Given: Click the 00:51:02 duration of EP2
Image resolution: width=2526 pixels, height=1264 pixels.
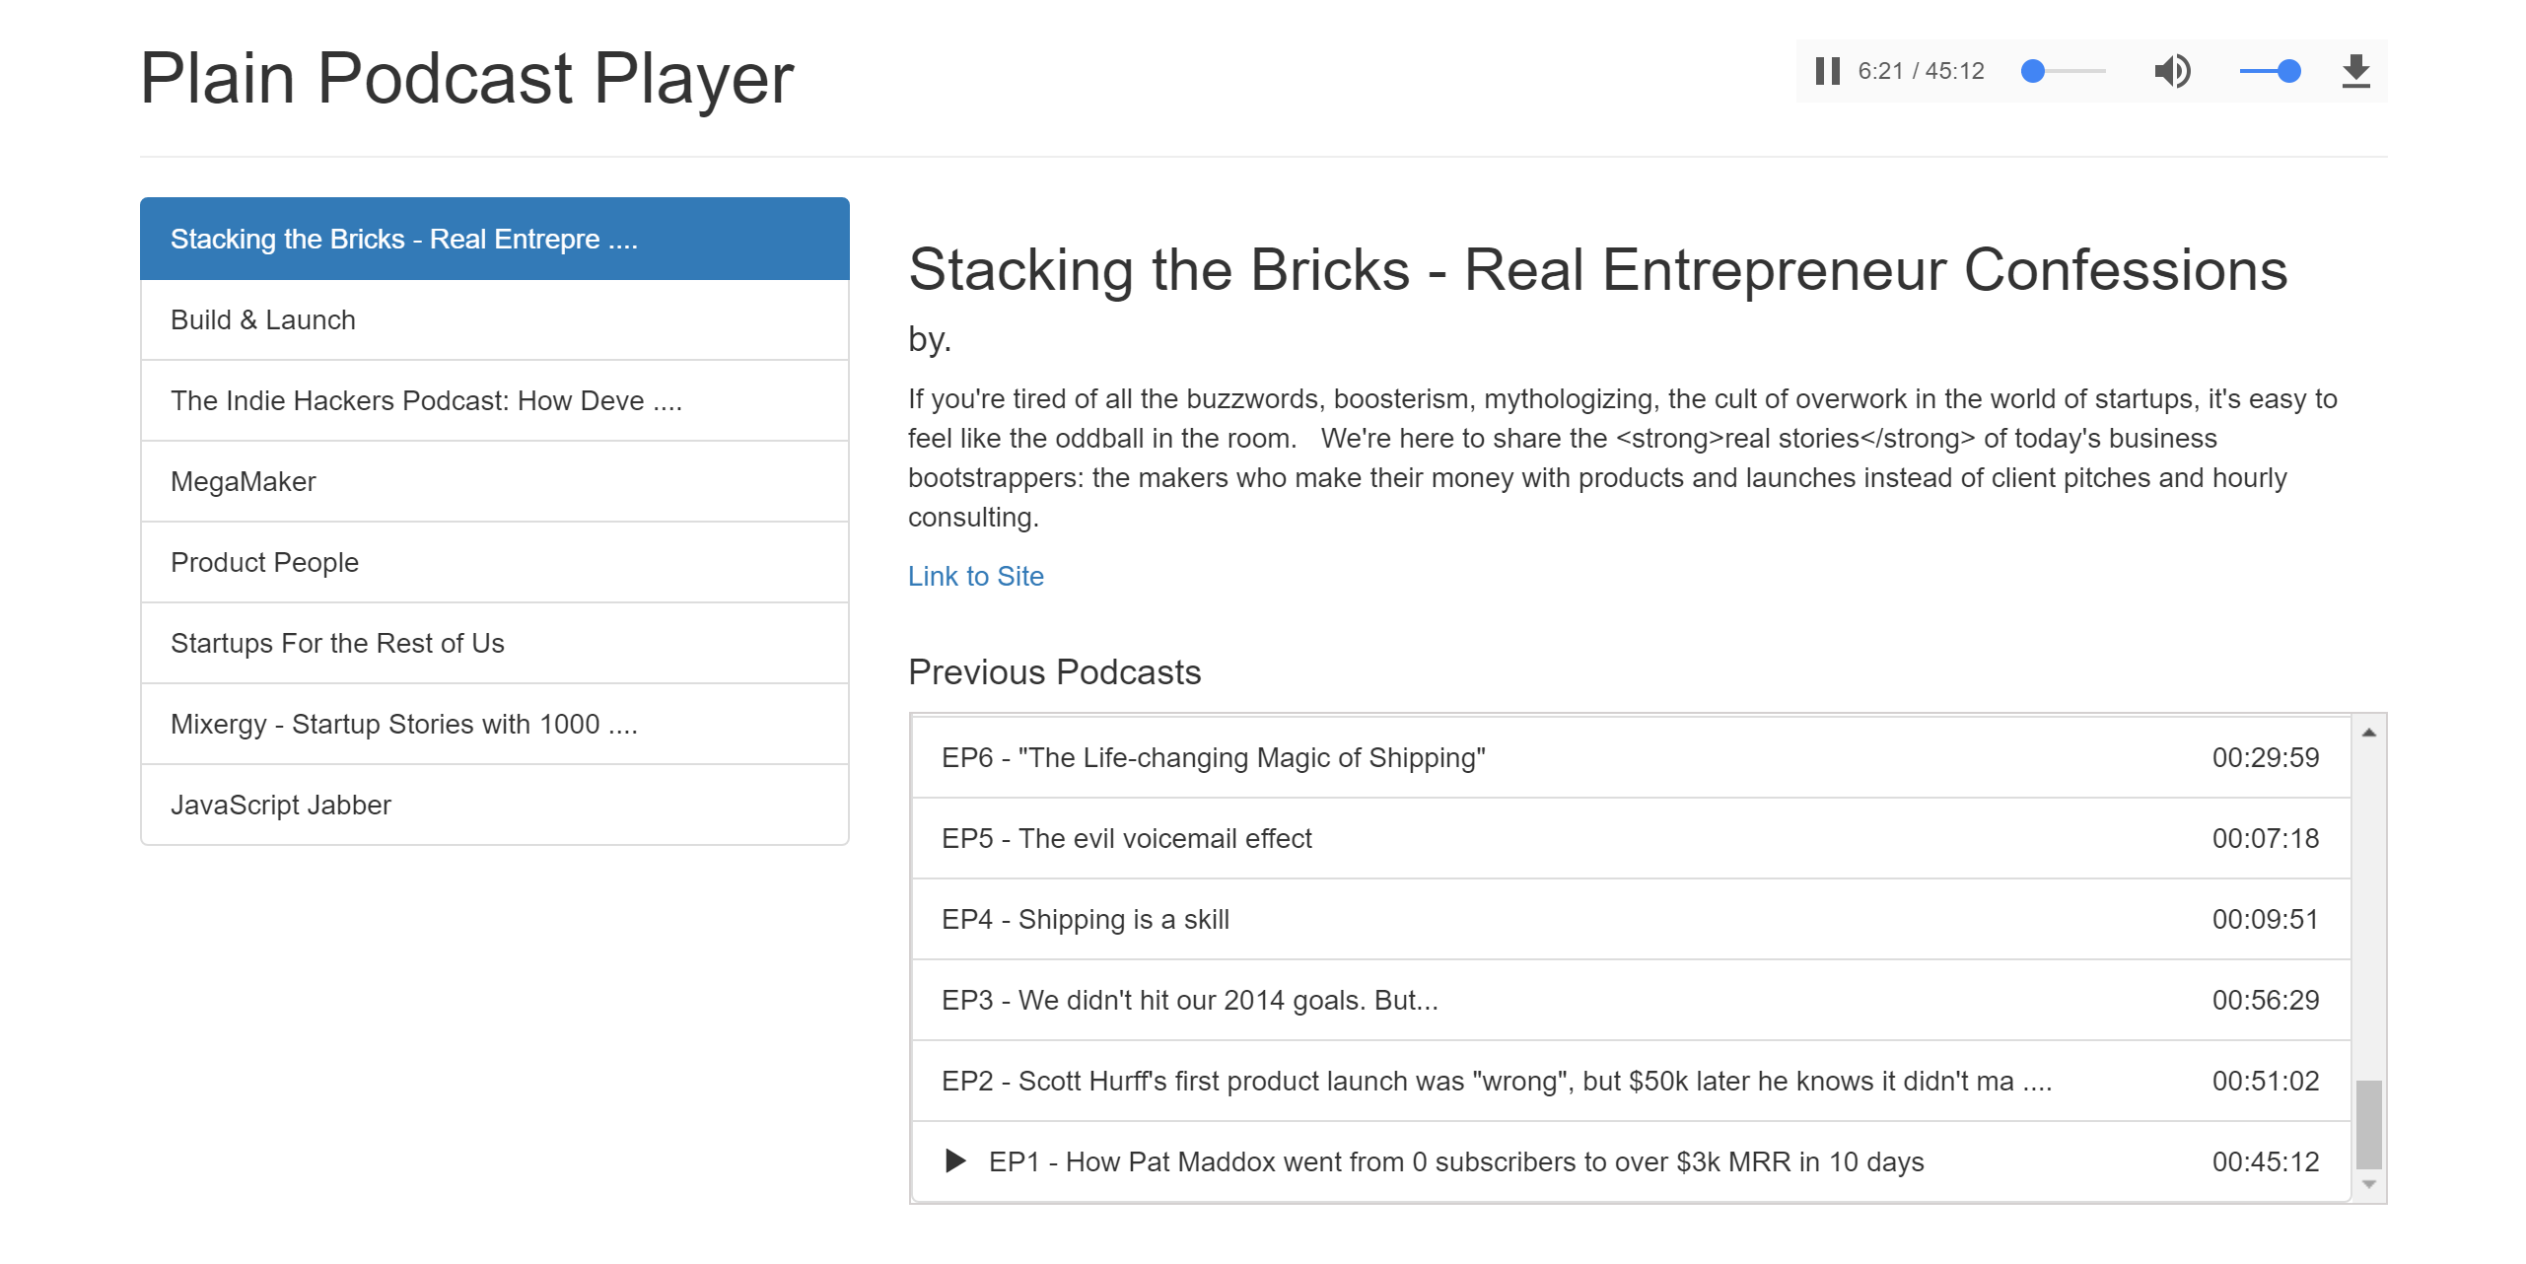Looking at the screenshot, I should pyautogui.click(x=2265, y=1081).
